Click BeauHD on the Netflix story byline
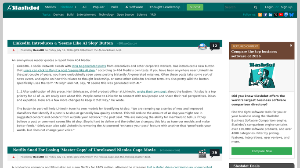This screenshot has width=300, height=168. click(x=39, y=157)
